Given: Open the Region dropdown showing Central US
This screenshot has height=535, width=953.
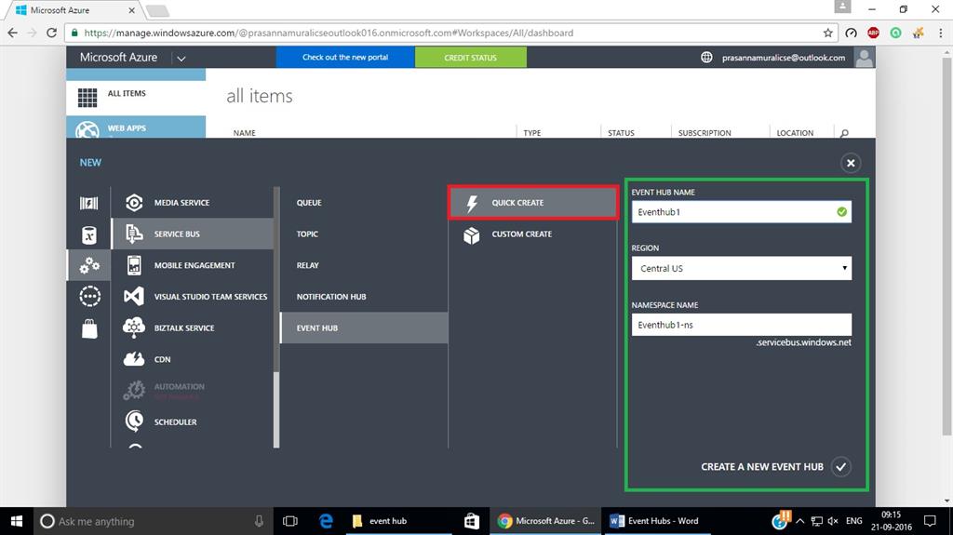Looking at the screenshot, I should coord(742,268).
